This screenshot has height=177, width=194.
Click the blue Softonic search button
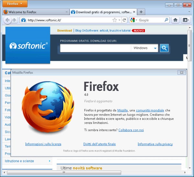[164, 48]
